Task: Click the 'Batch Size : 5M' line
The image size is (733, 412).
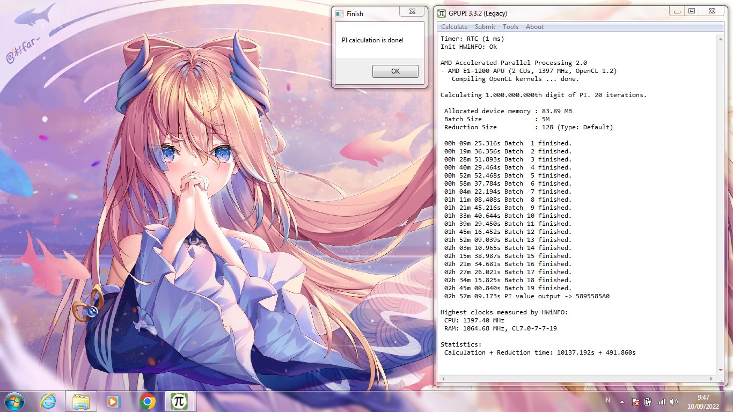Action: point(496,119)
